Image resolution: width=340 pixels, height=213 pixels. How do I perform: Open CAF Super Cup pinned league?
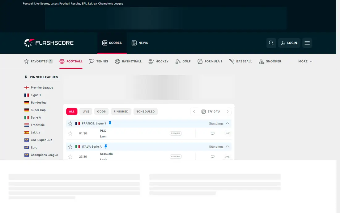point(38,140)
